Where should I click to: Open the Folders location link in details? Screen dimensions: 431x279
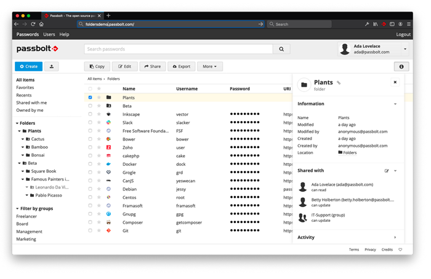tap(347, 152)
